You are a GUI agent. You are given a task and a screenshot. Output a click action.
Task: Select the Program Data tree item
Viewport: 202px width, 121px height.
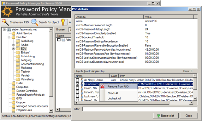(24, 110)
